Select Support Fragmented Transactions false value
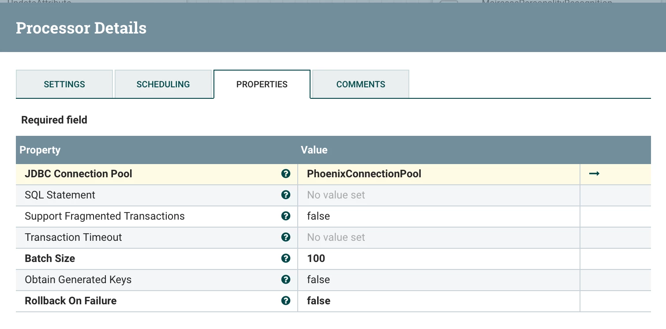666x329 pixels. click(x=439, y=216)
